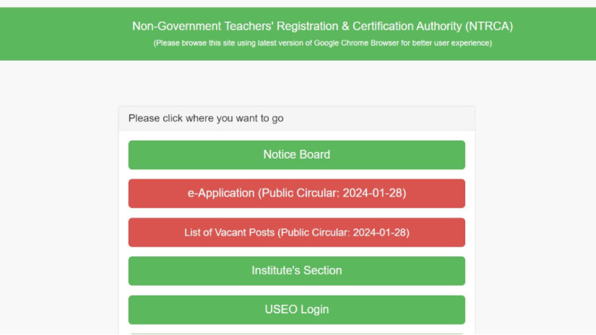The image size is (596, 335).
Task: Select the green Institute's Section button
Action: tap(296, 271)
